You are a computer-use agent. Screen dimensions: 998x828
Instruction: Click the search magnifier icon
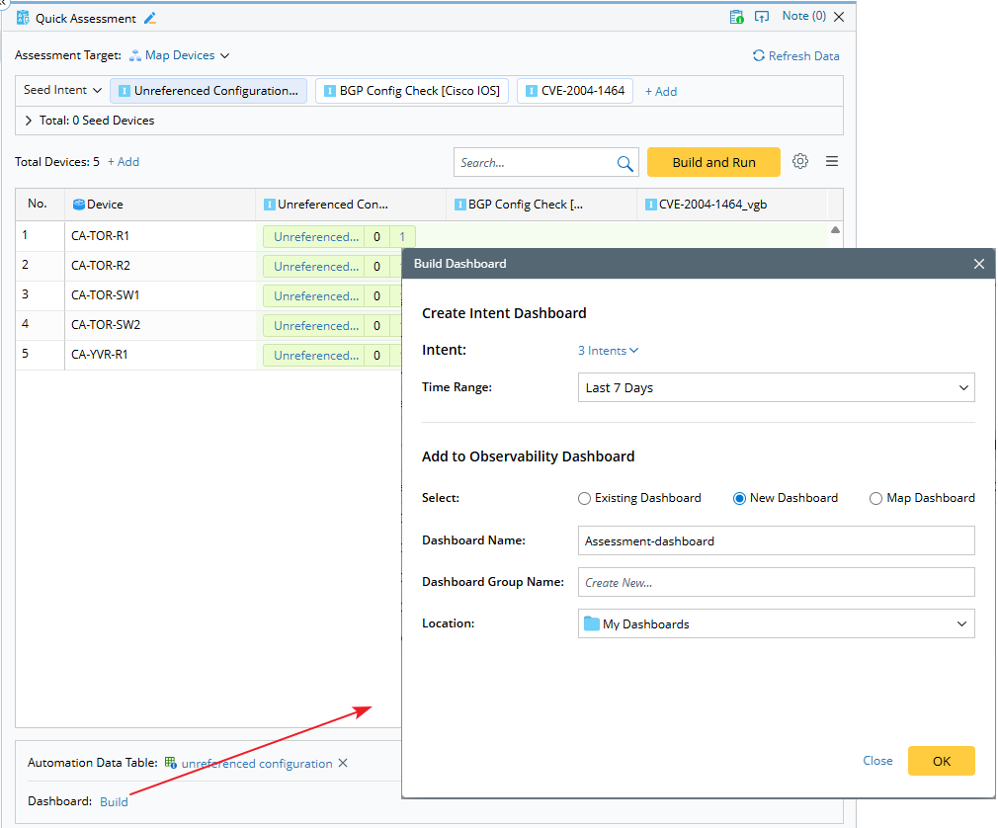(x=625, y=164)
